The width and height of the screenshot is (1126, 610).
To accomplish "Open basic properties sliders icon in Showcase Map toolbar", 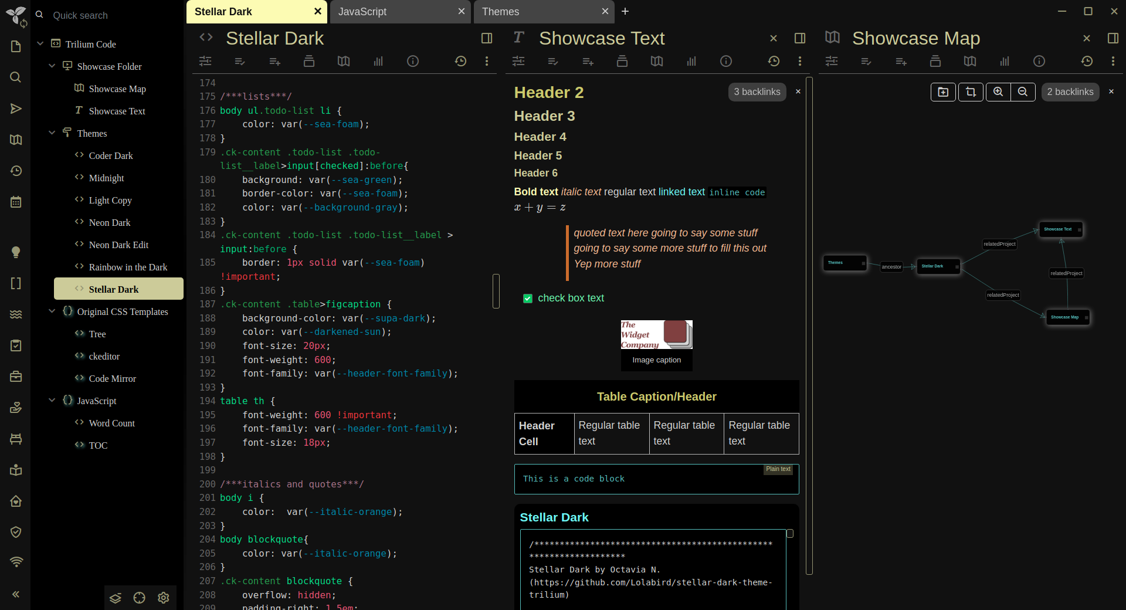I will click(x=831, y=61).
